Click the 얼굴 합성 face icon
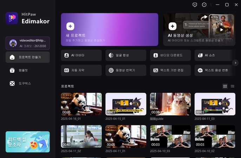The width and height of the screenshot is (241, 158). click(111, 55)
